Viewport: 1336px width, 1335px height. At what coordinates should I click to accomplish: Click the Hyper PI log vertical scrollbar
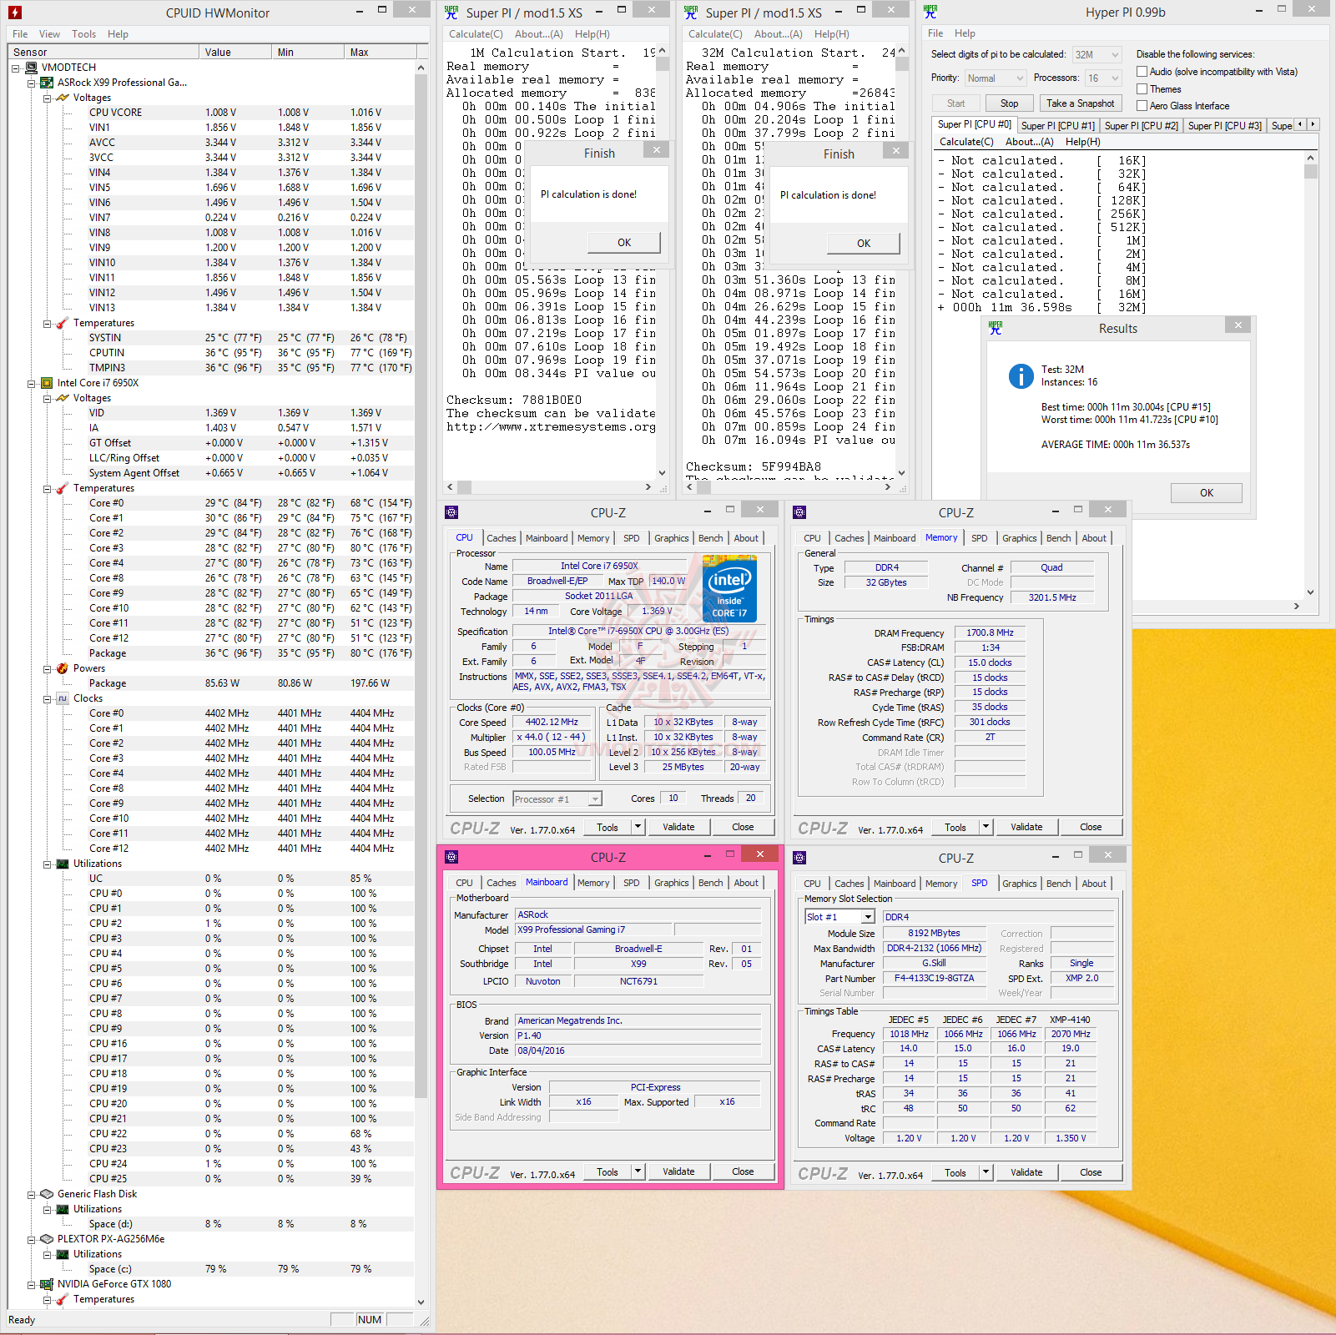[x=1310, y=375]
